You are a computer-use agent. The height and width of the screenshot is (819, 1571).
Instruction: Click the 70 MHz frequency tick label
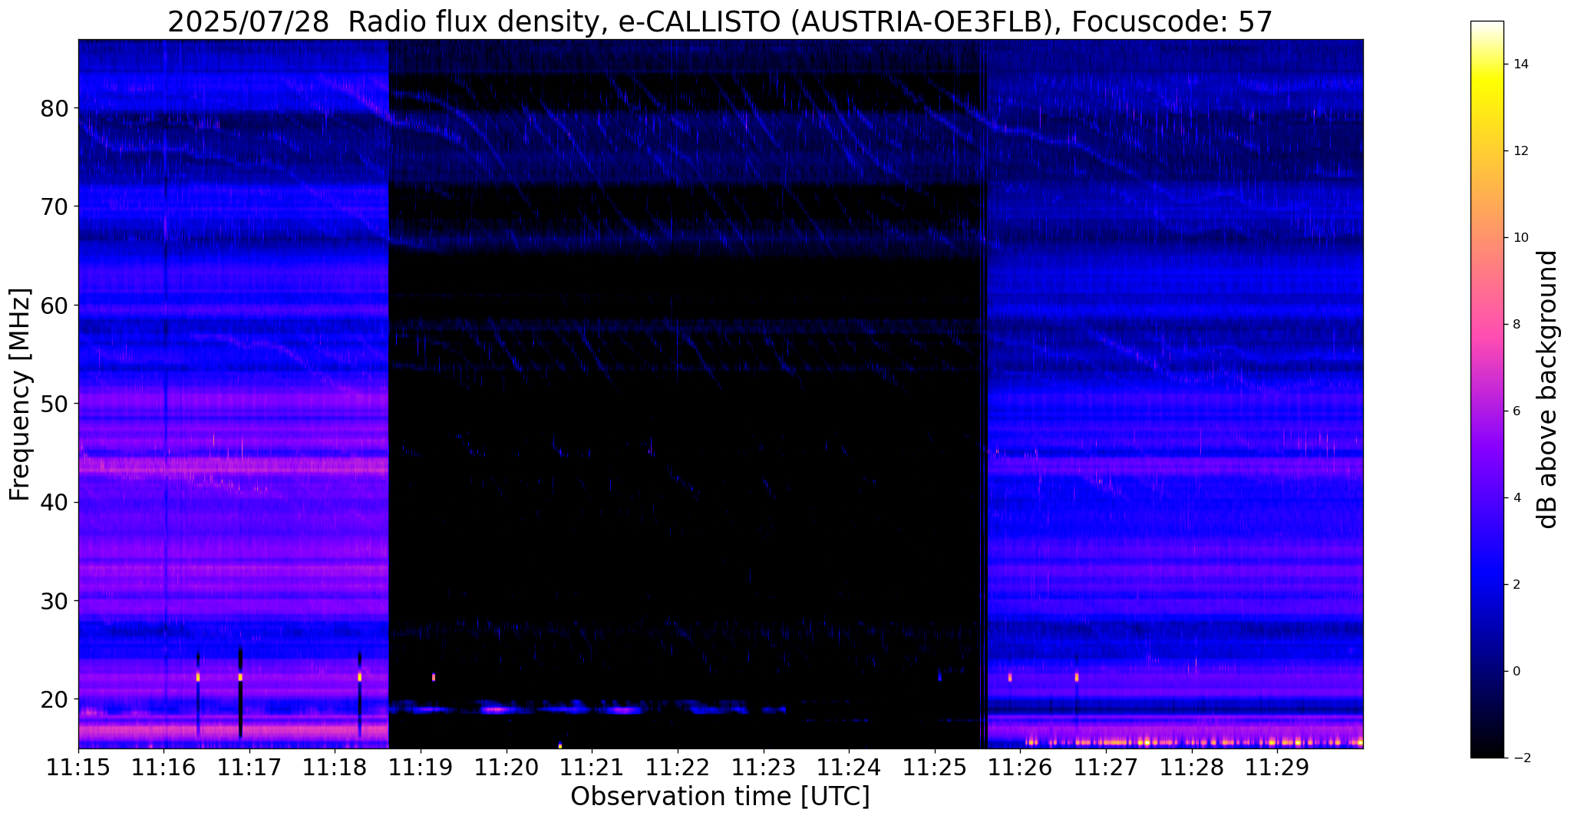(54, 206)
